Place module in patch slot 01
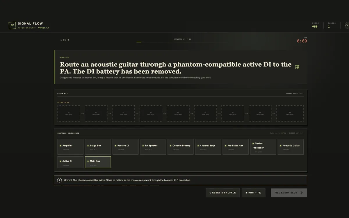Image resolution: width=349 pixels, height=218 pixels. [69, 113]
